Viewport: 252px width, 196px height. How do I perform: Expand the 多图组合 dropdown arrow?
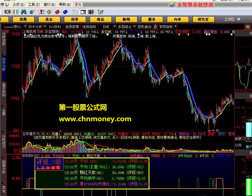coord(134,27)
